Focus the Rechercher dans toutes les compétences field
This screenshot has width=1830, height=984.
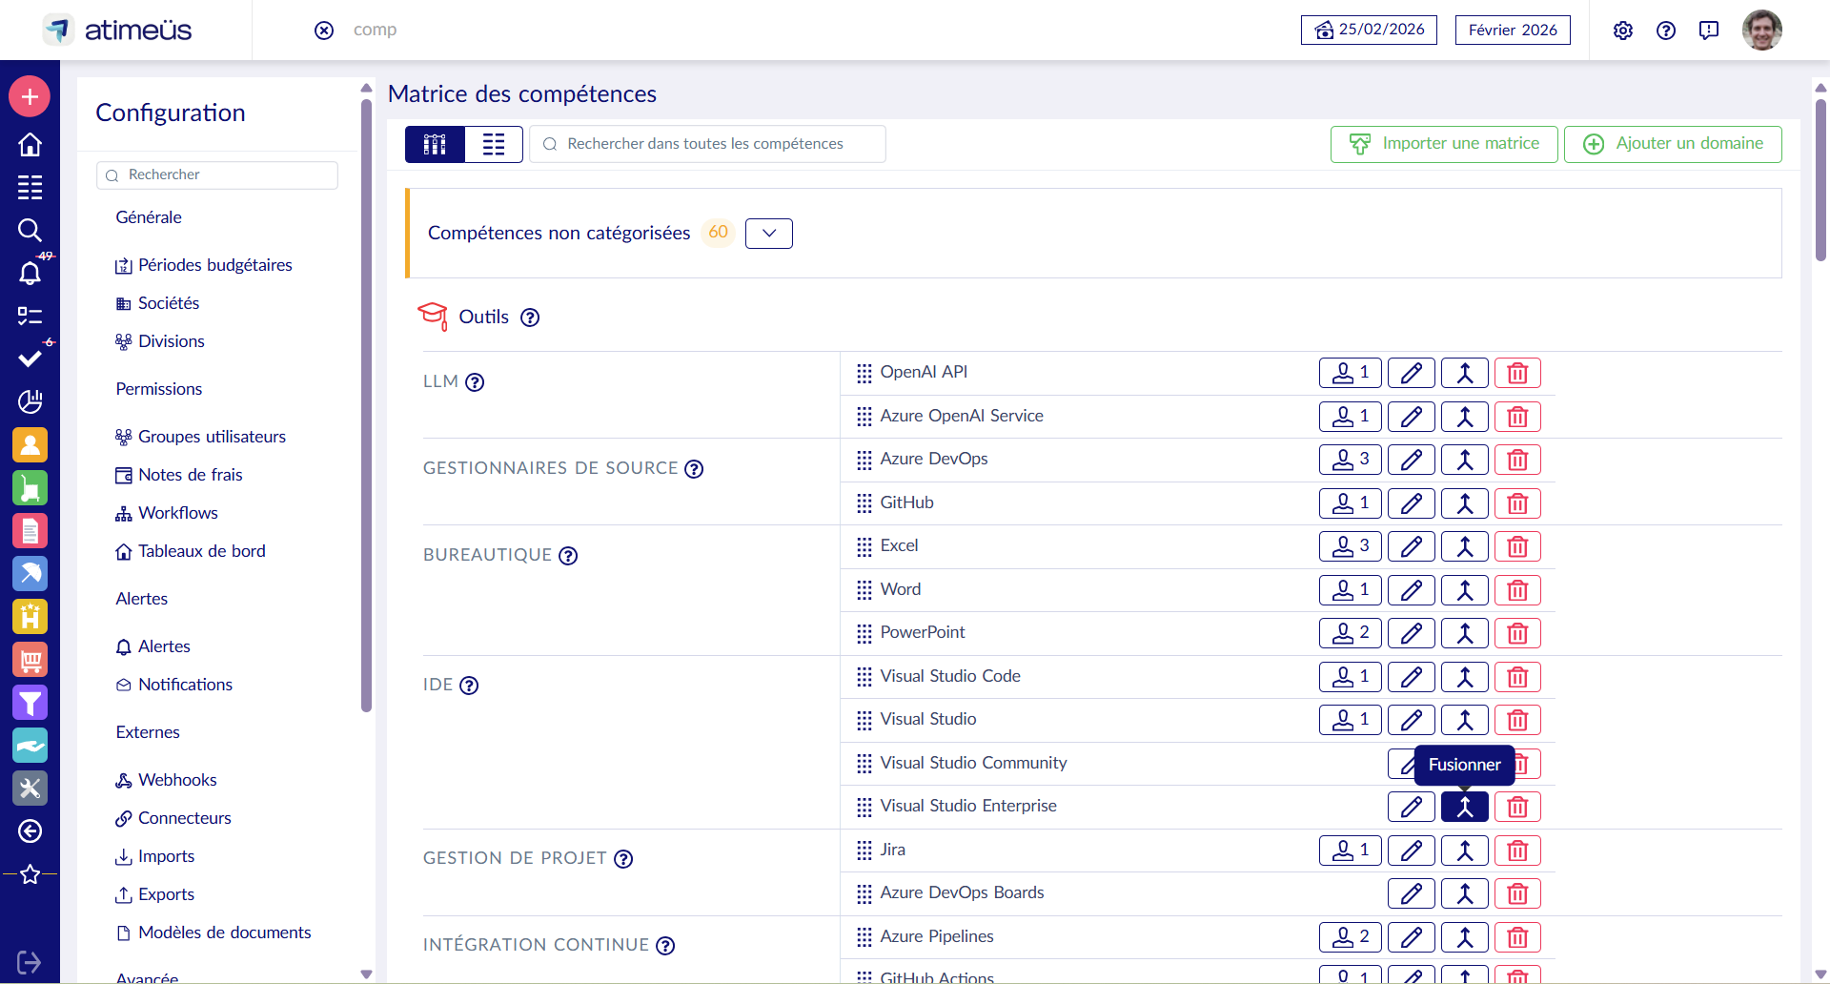707,144
